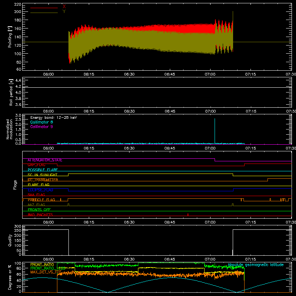This screenshot has height=296, width=296.
Task: Click the 3.8 tick label on Roll period axis
Action: [18, 98]
